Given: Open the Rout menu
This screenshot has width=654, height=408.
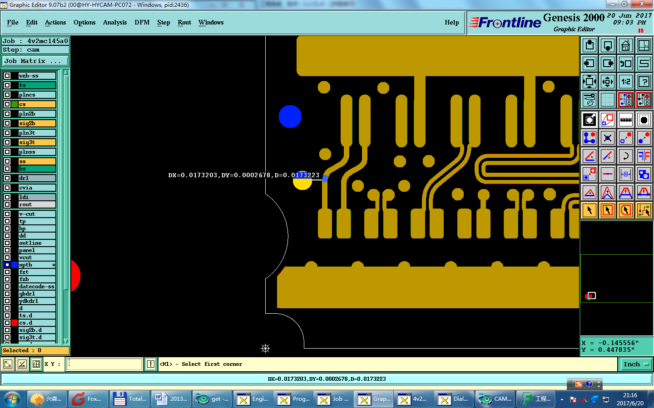Looking at the screenshot, I should tap(184, 22).
